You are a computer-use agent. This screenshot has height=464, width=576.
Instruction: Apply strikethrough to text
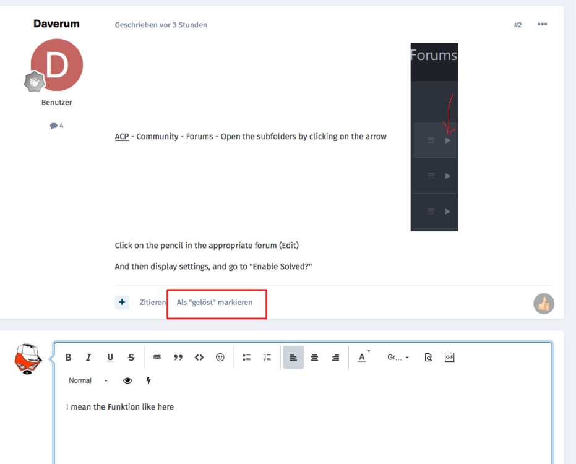click(131, 358)
